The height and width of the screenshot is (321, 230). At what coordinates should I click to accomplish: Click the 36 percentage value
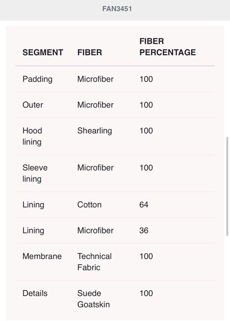144,231
